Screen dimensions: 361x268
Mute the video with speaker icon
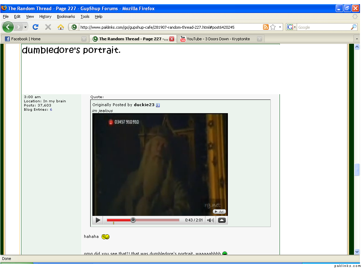(210, 220)
